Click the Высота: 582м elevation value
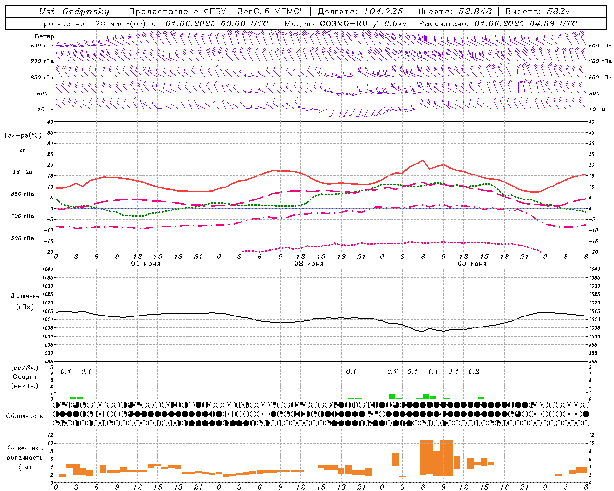This screenshot has height=491, width=614. (x=537, y=12)
